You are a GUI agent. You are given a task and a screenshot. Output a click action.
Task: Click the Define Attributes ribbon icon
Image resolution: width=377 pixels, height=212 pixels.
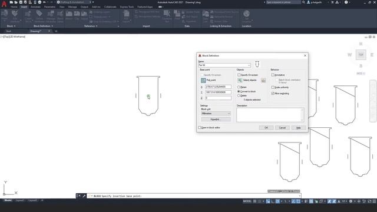click(39, 16)
